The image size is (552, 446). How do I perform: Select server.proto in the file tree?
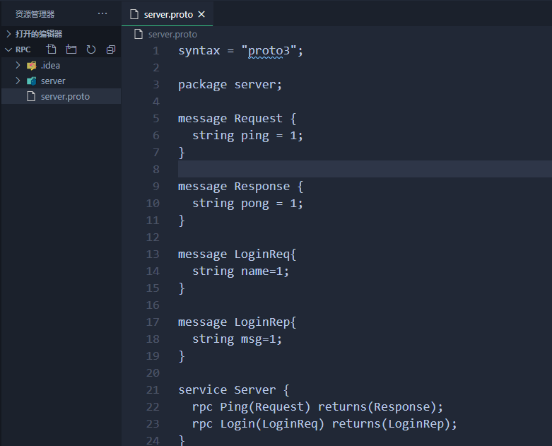pyautogui.click(x=65, y=96)
